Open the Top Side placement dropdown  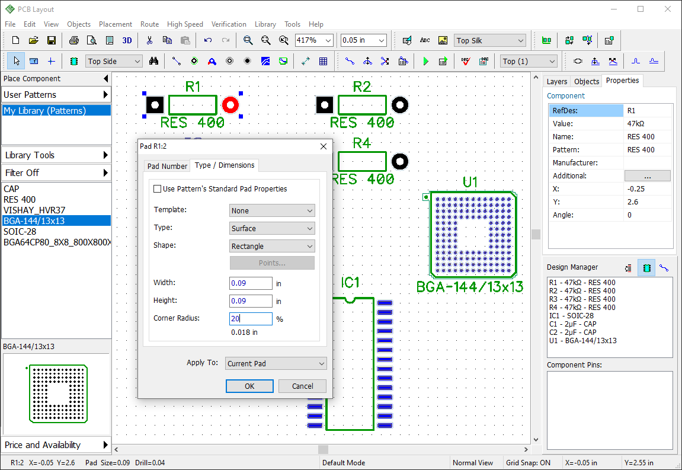click(x=114, y=62)
